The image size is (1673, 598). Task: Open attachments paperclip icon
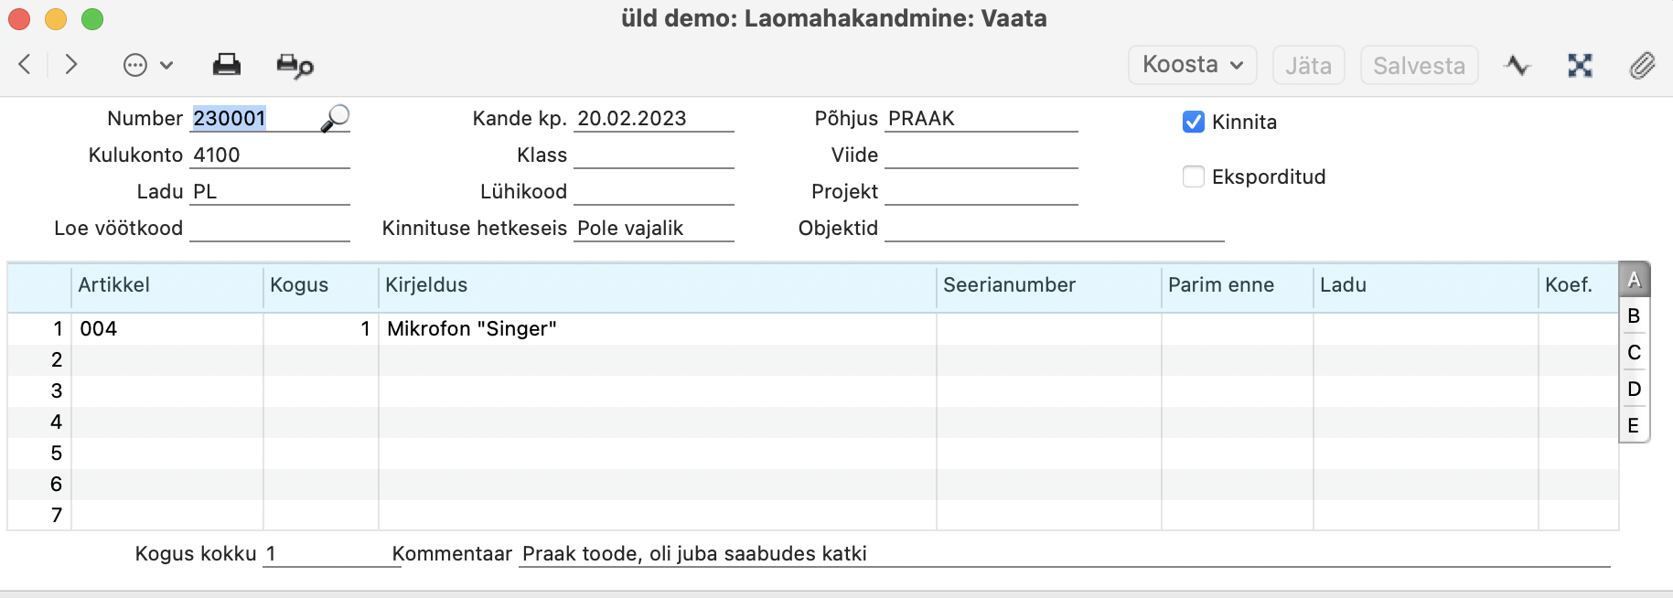pos(1642,65)
